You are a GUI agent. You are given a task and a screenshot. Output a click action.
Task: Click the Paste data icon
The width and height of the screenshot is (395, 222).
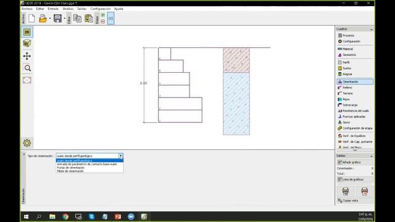89,18
